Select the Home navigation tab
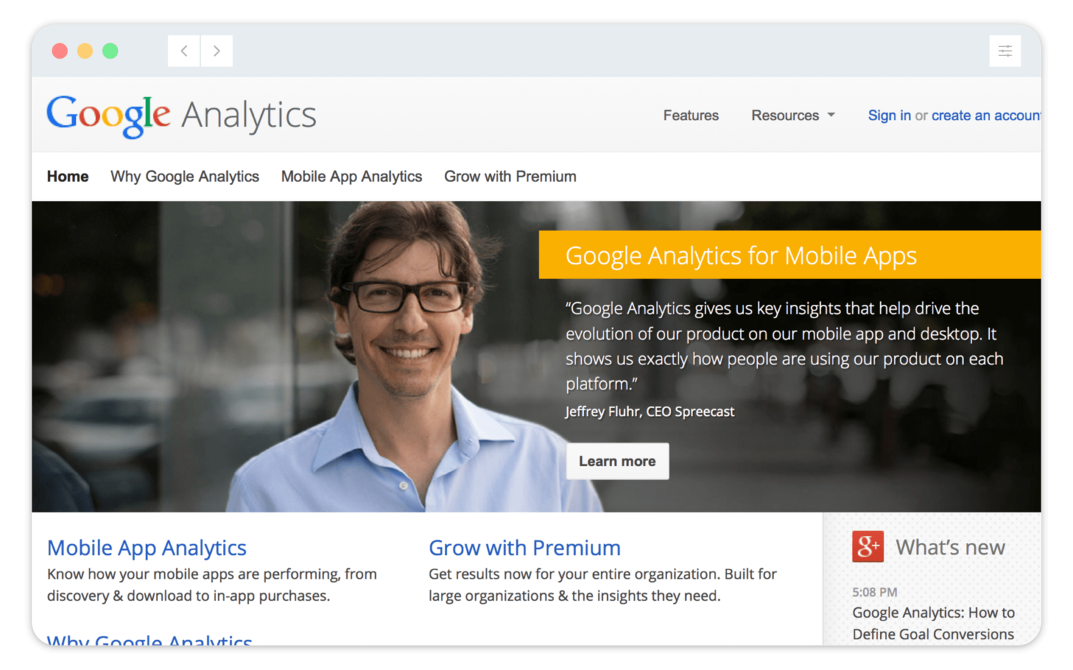 (x=68, y=177)
